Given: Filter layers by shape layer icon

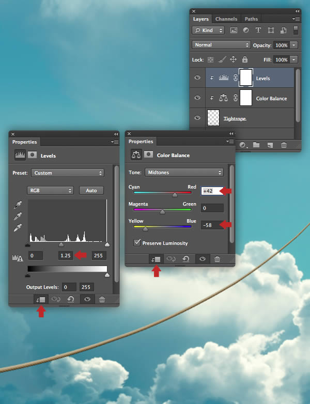Looking at the screenshot, I should (x=271, y=30).
